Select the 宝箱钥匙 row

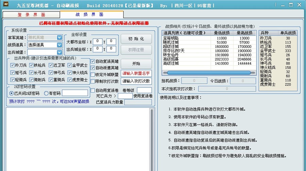[x=209, y=38]
